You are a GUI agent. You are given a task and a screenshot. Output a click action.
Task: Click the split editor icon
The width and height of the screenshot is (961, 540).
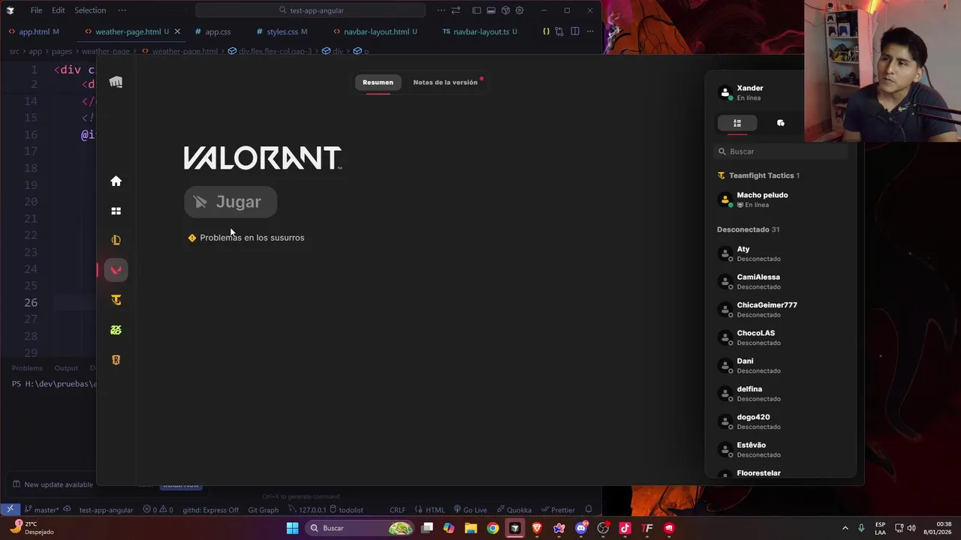pos(574,31)
